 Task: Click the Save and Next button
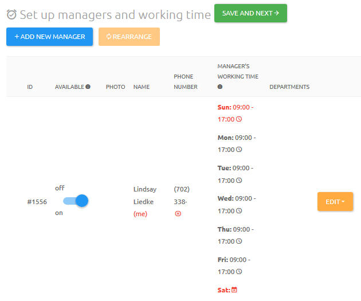(x=250, y=13)
